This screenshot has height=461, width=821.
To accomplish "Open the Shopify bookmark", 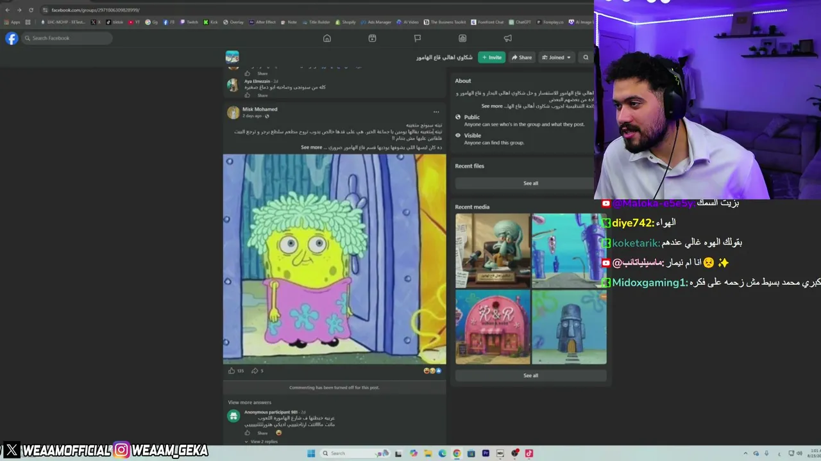I will pos(346,22).
